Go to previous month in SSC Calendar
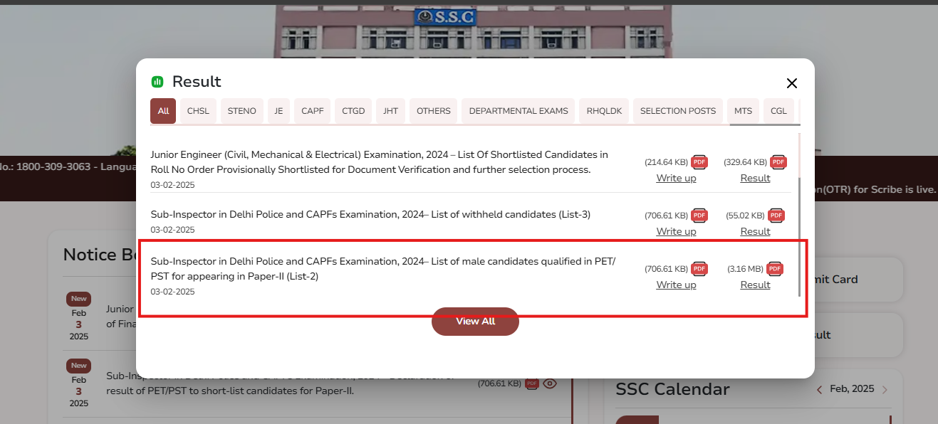Viewport: 938px width, 424px height. point(818,389)
